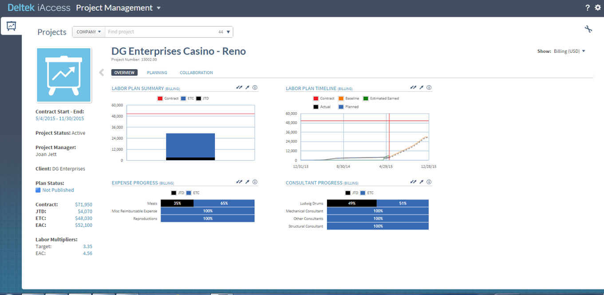Open the settings gear in header
This screenshot has width=604, height=295.
(x=597, y=8)
